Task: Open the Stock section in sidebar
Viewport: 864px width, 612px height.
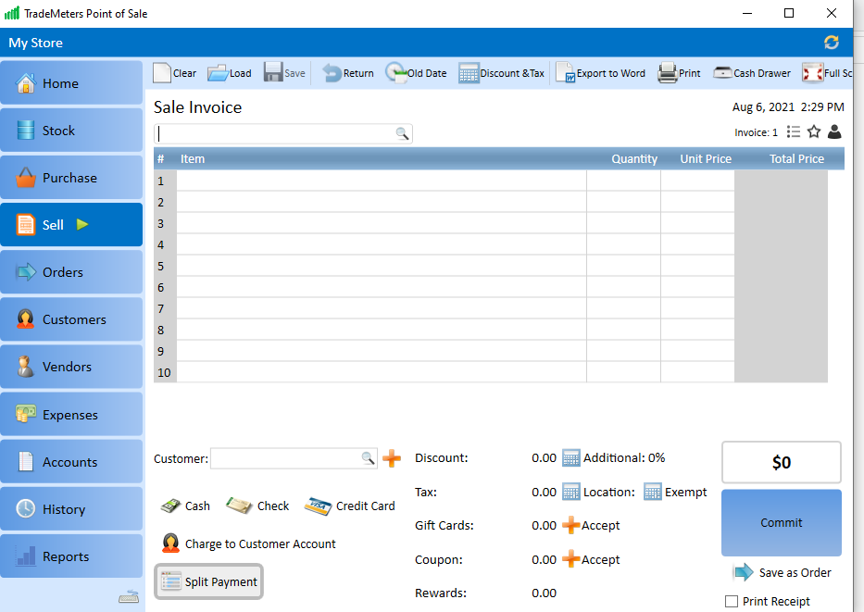Action: coord(71,131)
